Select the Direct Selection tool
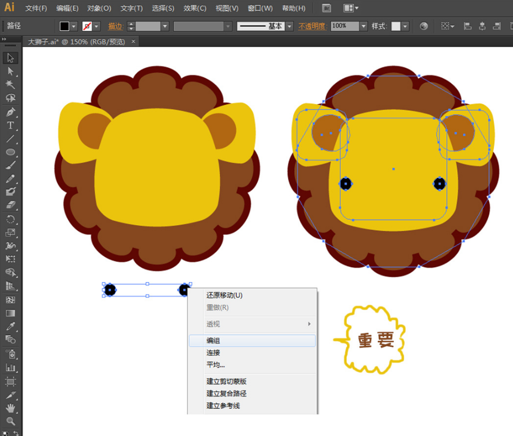The image size is (513, 436). (x=10, y=71)
